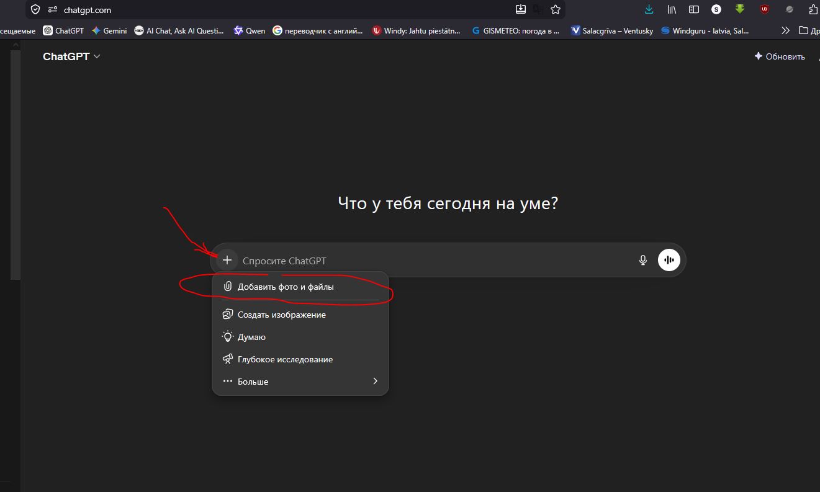The width and height of the screenshot is (820, 492).
Task: Open the tracking protection shield icon
Action: pyautogui.click(x=35, y=9)
